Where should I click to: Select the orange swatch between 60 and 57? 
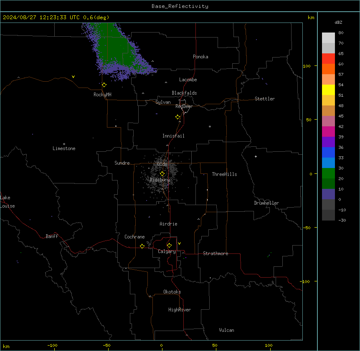click(x=328, y=69)
